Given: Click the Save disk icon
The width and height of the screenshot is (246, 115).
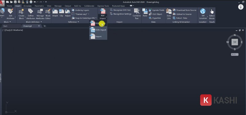Looking at the screenshot, I should (x=15, y=2).
